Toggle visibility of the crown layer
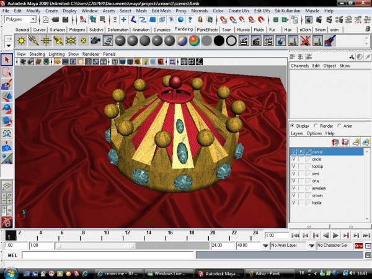The width and height of the screenshot is (372, 279). [294, 195]
